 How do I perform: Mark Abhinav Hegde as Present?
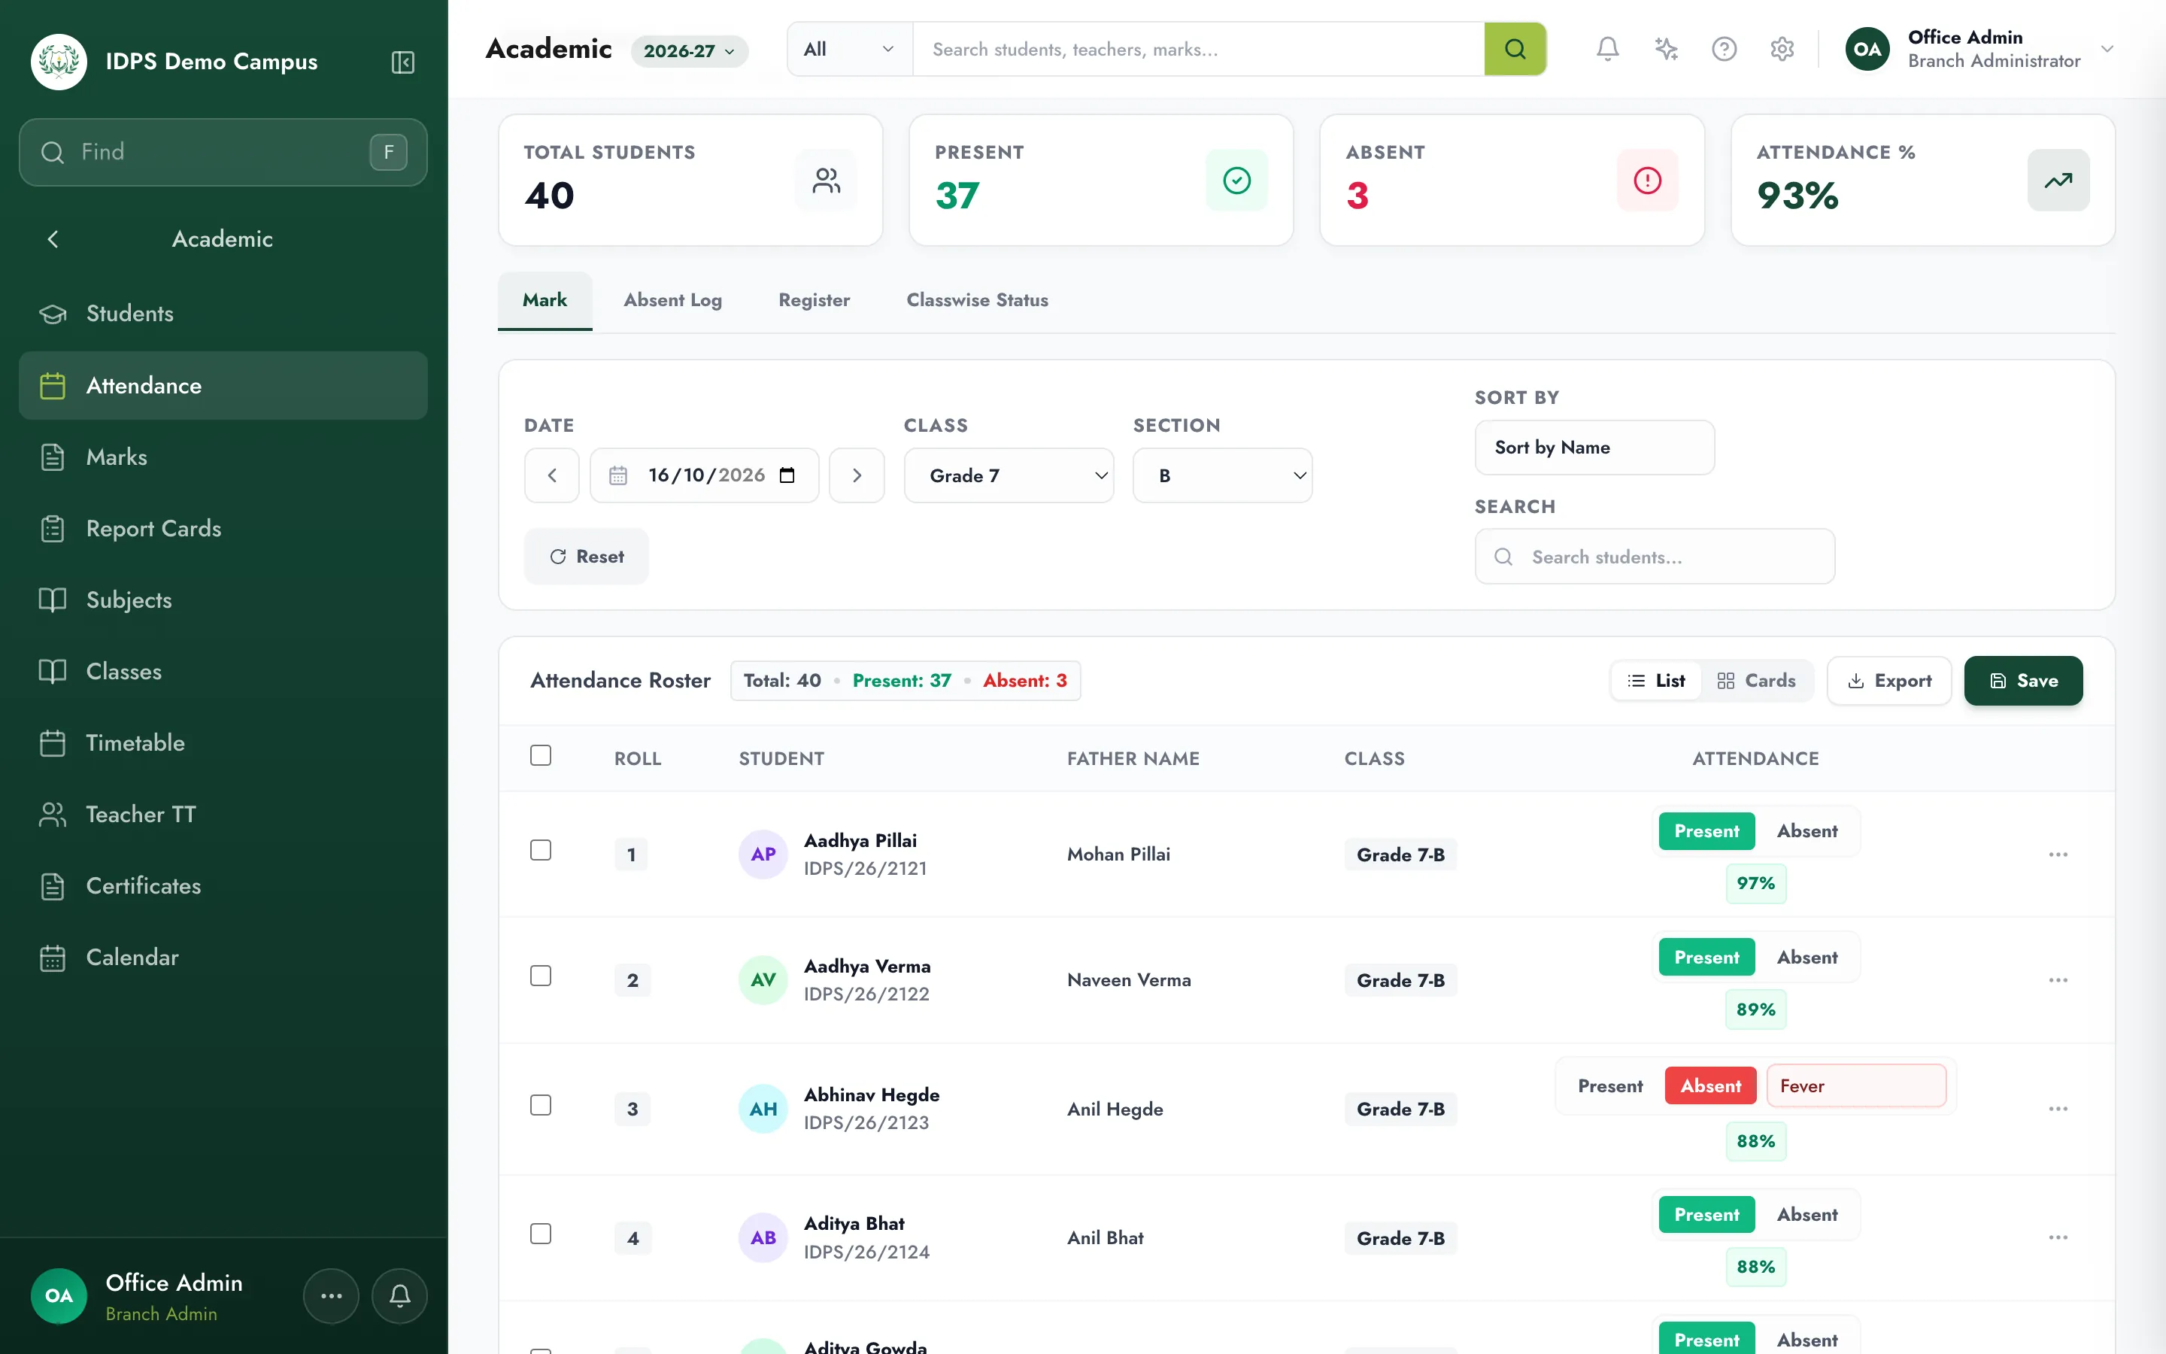point(1610,1086)
